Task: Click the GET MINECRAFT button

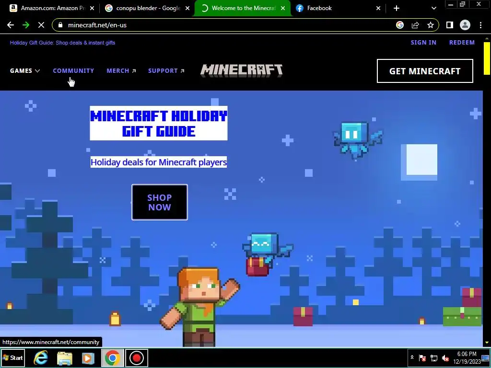Action: (425, 71)
